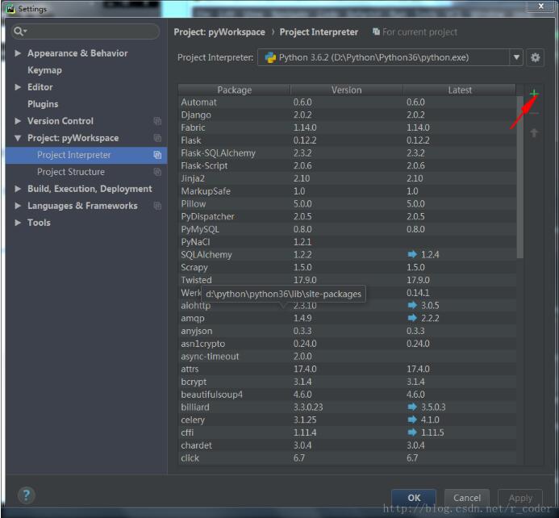
Task: Select the Editor tree item label
Action: tap(40, 87)
